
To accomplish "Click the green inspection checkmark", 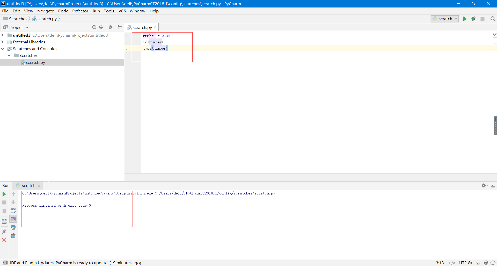I will tap(495, 34).
